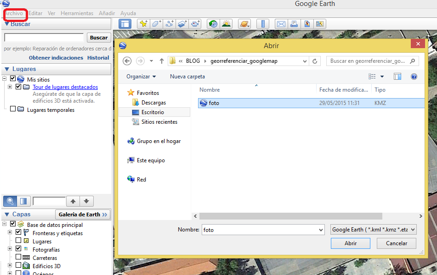Click the Email view icon

[x=281, y=24]
